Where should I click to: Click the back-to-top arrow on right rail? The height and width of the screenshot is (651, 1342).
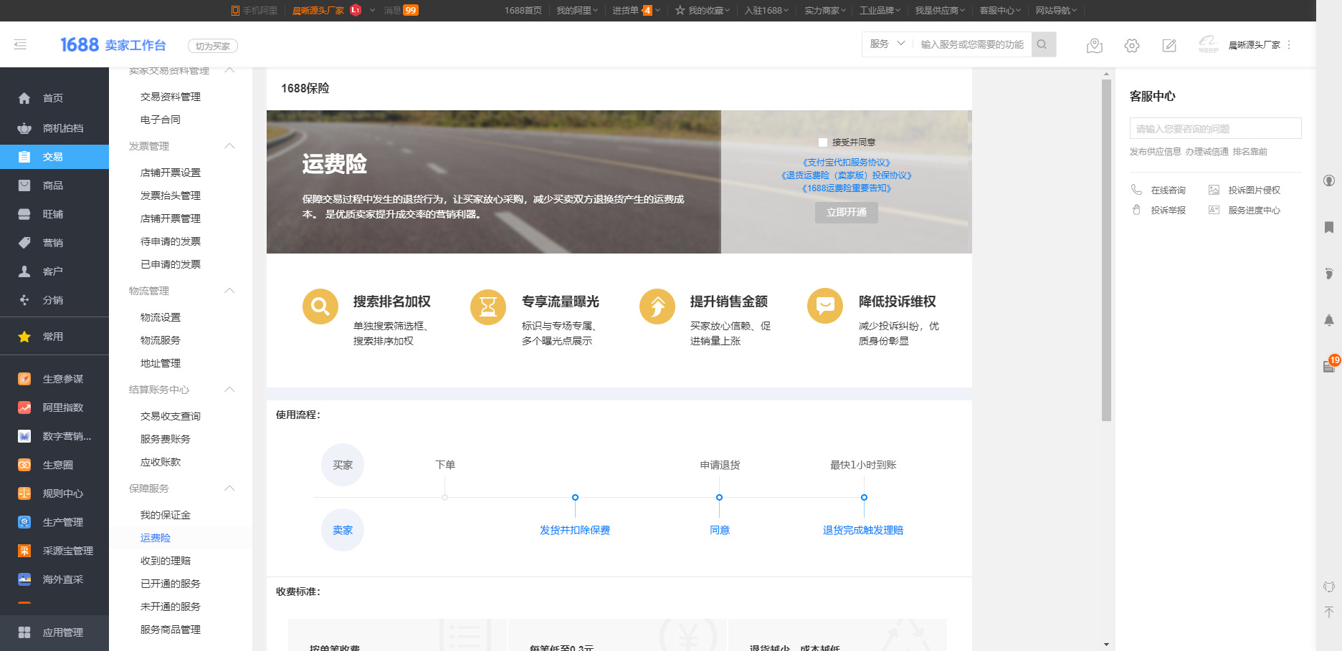(1329, 612)
